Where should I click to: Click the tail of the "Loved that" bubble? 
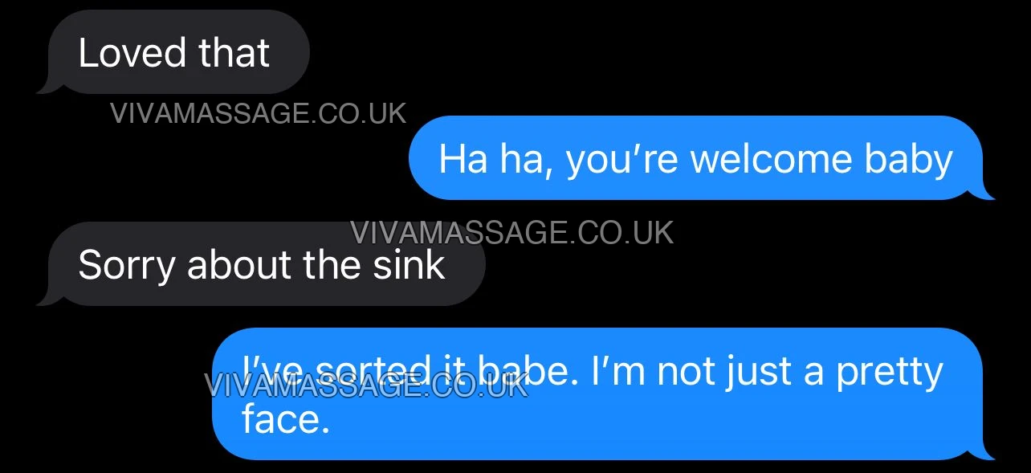[48, 87]
